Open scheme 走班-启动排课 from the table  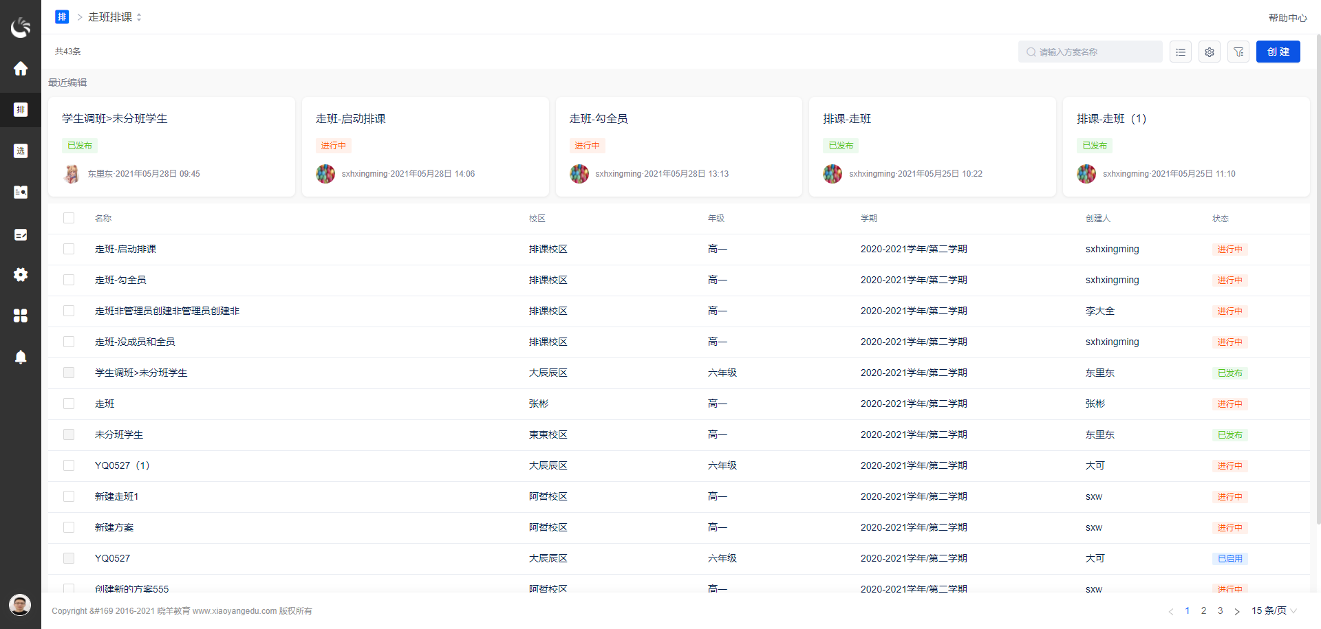pos(126,249)
